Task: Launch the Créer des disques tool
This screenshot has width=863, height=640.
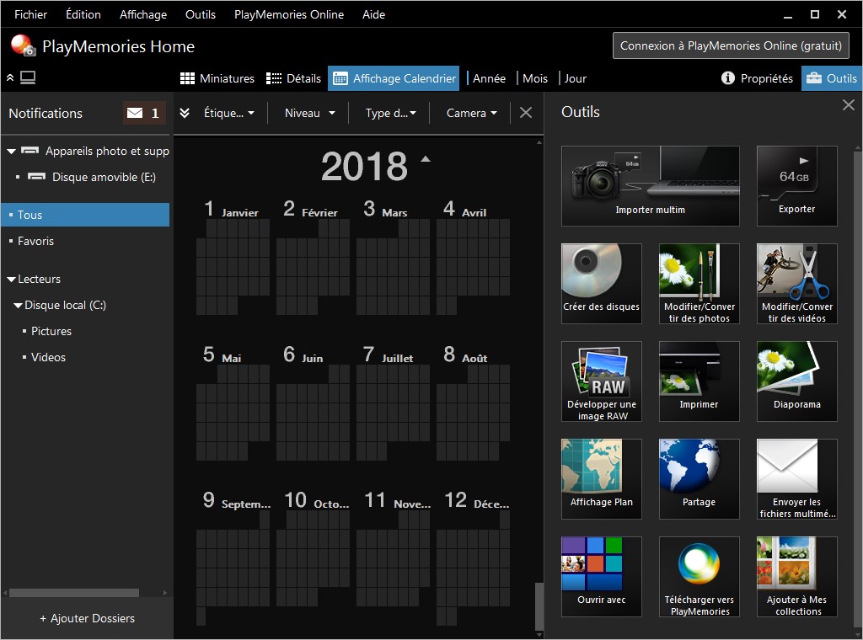Action: click(x=602, y=284)
